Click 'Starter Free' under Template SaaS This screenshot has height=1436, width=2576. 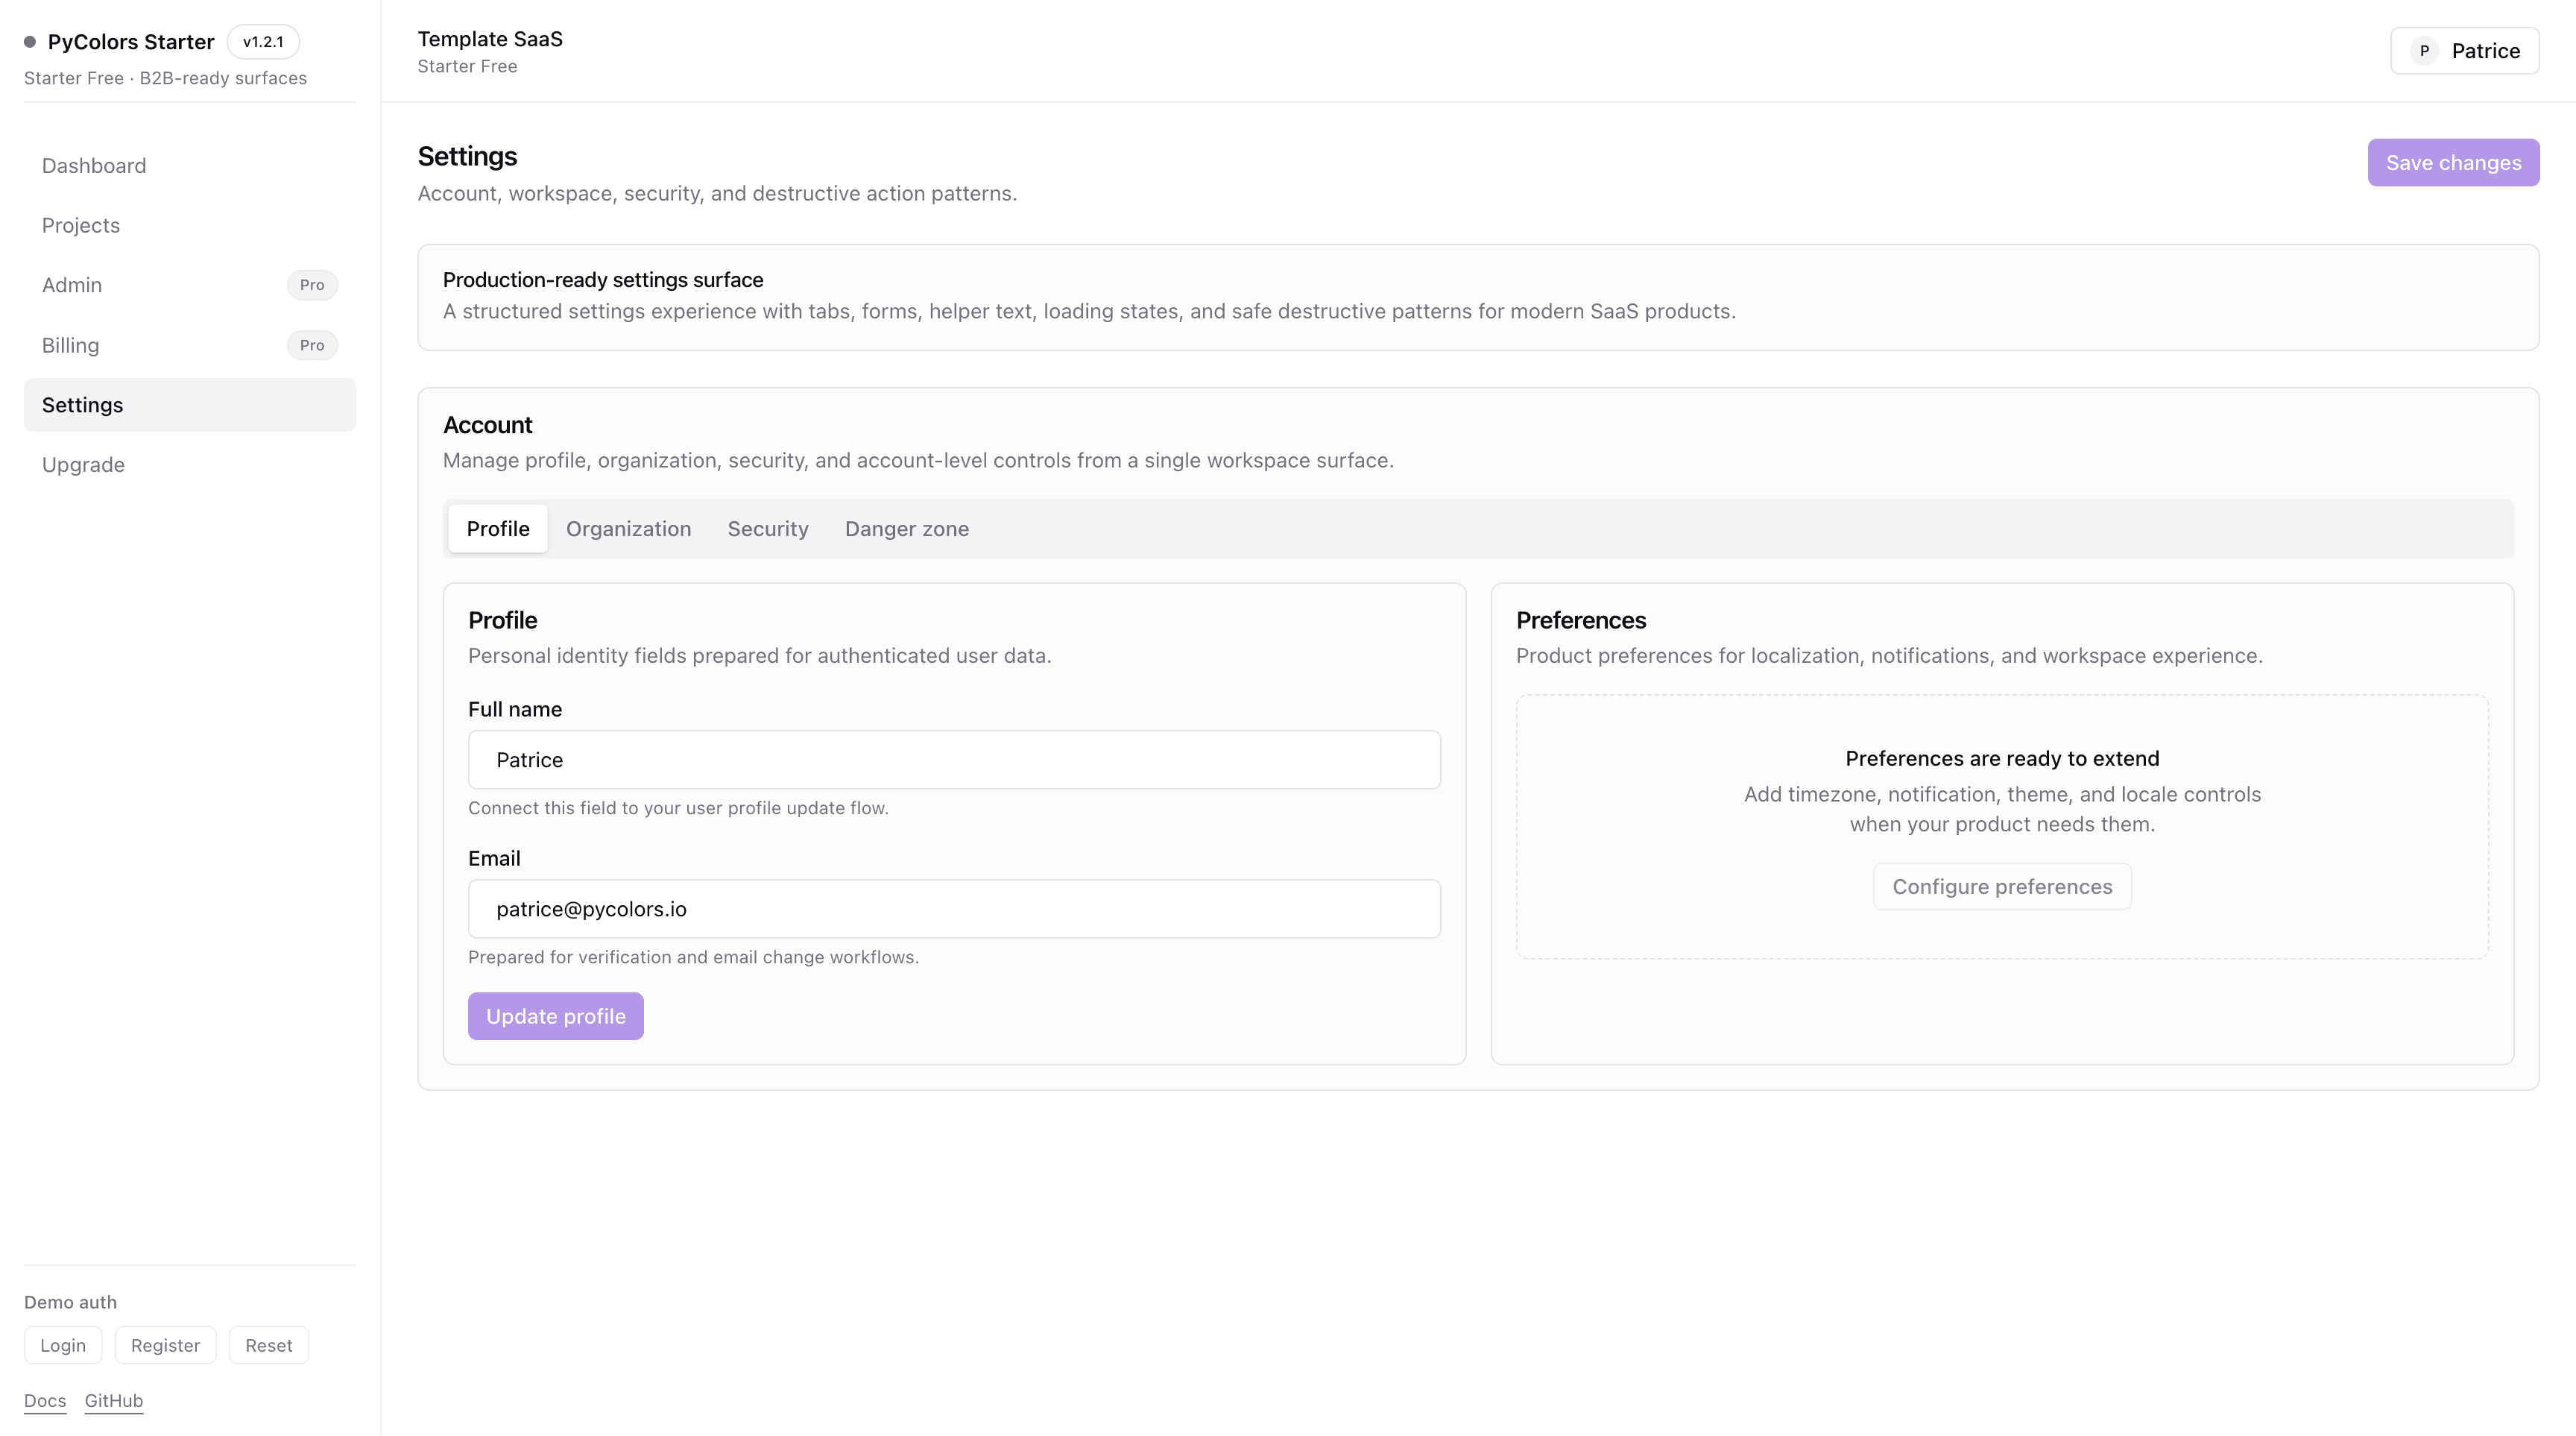(467, 67)
